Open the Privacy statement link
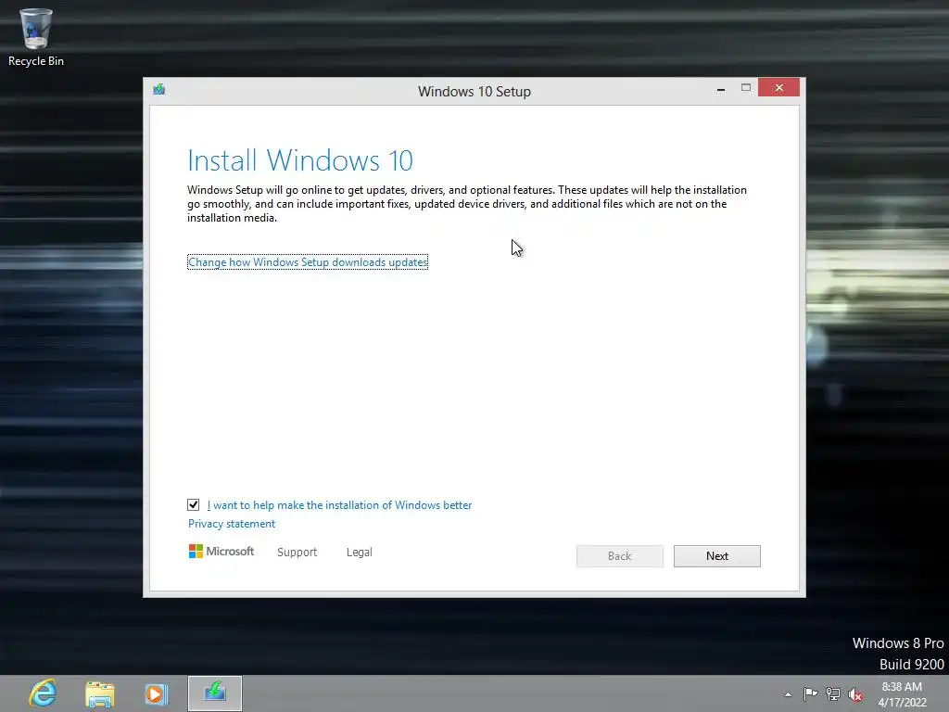The width and height of the screenshot is (949, 712). [x=231, y=524]
